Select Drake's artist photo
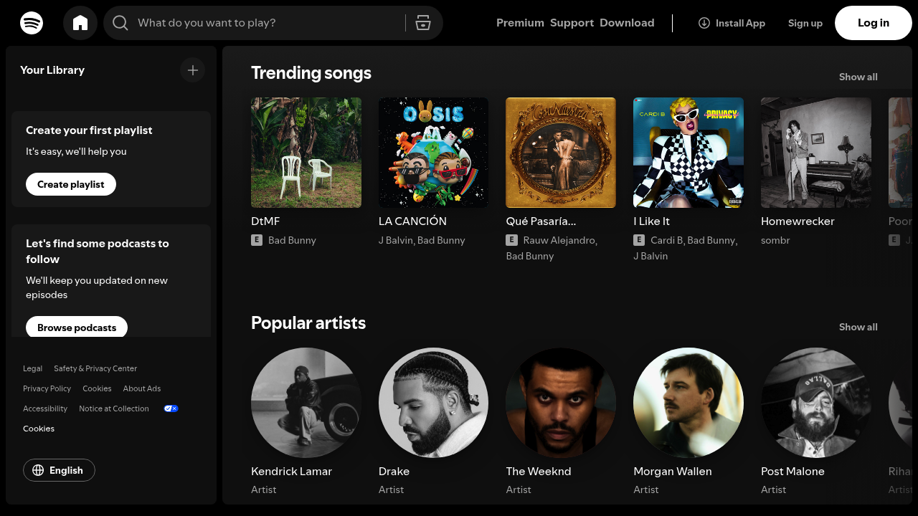This screenshot has height=516, width=918. [x=433, y=403]
